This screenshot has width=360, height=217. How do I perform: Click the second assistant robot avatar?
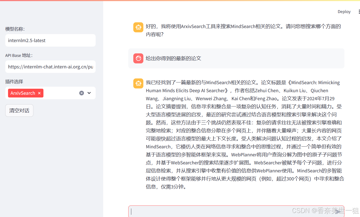[138, 83]
